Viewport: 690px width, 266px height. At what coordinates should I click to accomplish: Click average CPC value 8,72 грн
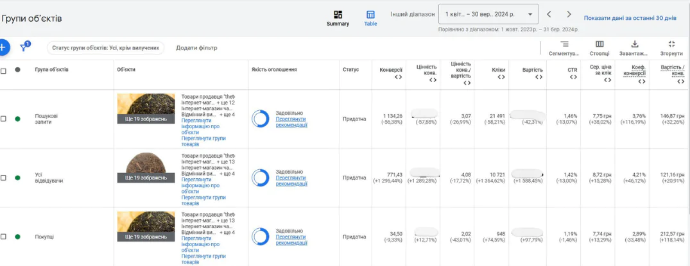tap(601, 175)
